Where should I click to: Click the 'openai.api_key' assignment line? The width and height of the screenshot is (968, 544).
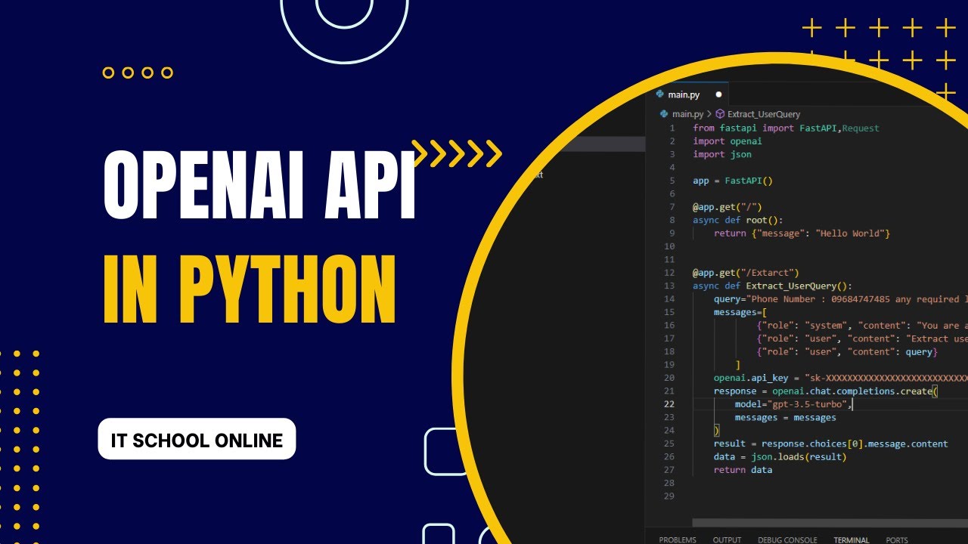pos(841,378)
